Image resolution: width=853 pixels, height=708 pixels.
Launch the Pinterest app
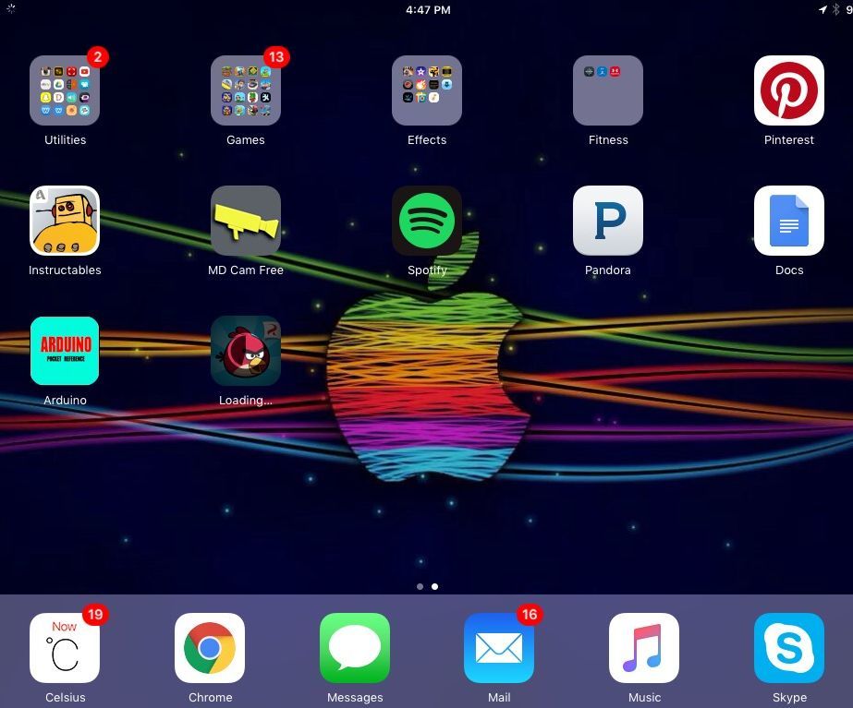(x=789, y=90)
